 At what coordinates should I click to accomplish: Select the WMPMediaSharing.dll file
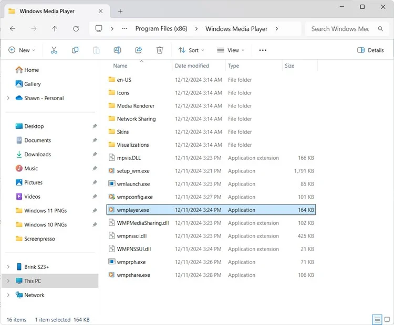pos(143,223)
